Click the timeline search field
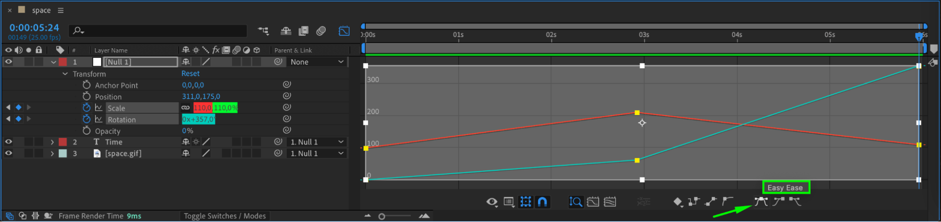Screen dimensions: 941x222 coord(158,31)
